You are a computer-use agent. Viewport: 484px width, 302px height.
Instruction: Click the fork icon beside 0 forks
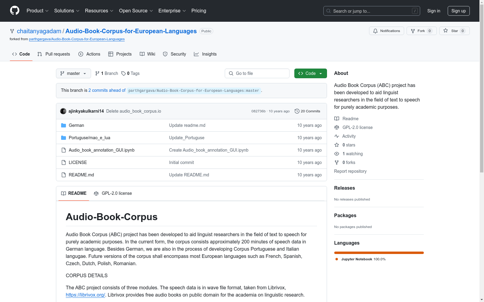tap(337, 162)
